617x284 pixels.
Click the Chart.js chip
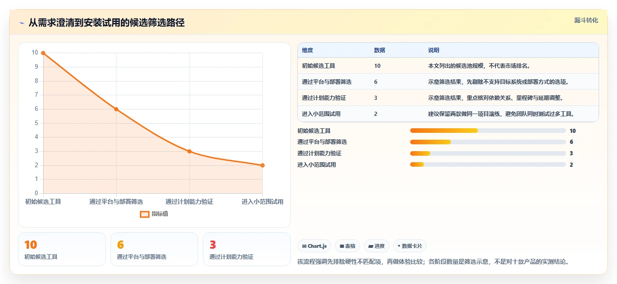point(314,246)
